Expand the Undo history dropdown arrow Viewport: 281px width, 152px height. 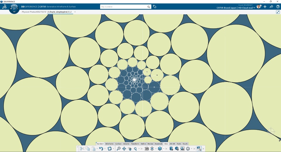(x=105, y=148)
